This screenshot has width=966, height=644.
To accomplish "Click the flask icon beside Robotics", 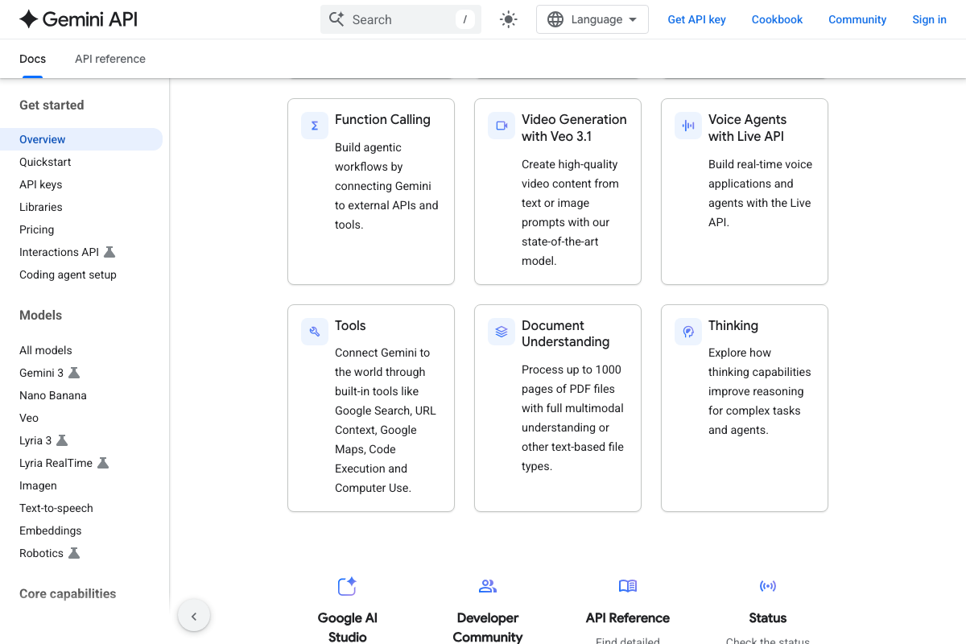I will [x=74, y=553].
